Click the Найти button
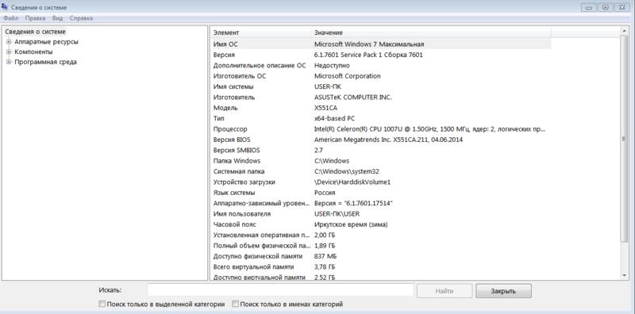This screenshot has width=635, height=314. (x=444, y=291)
